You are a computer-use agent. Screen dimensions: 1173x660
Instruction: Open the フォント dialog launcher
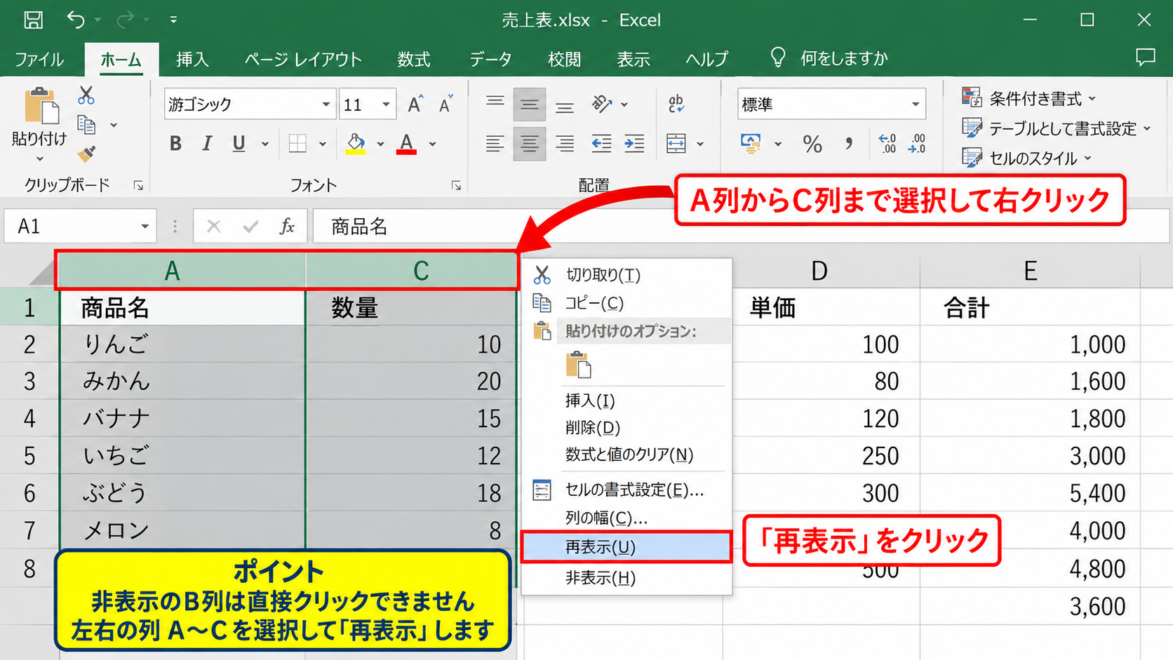(456, 185)
